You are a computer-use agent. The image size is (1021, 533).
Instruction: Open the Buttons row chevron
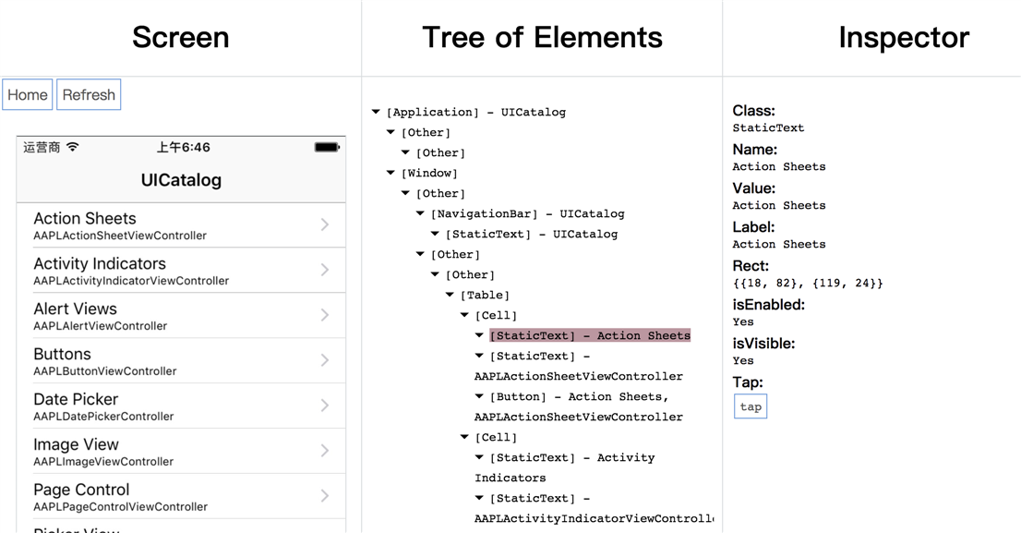[x=325, y=360]
